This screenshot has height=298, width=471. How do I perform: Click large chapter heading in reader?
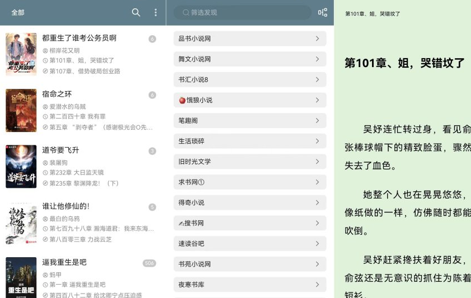point(404,63)
